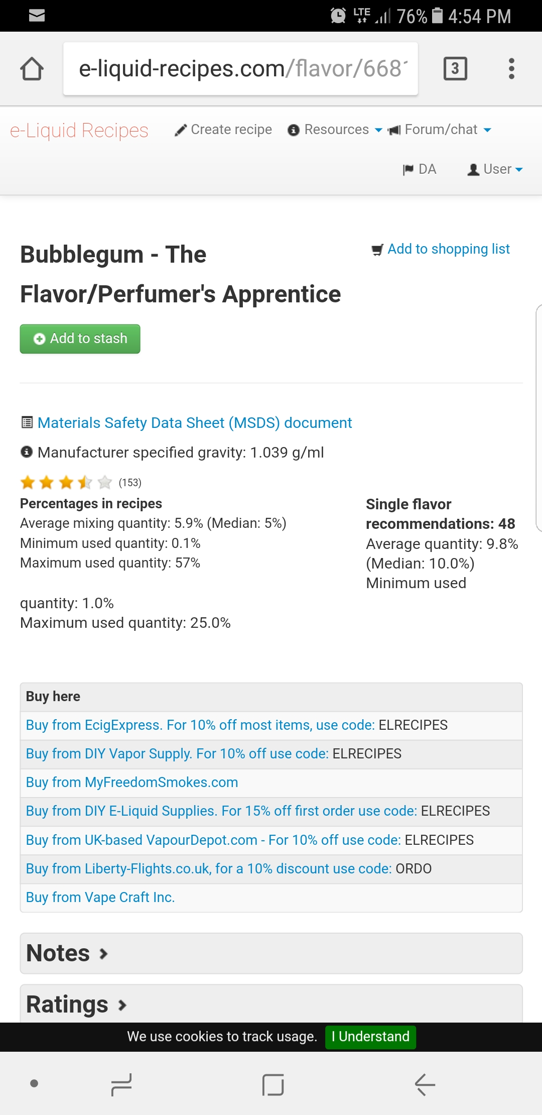Tap the URL address bar field

tap(240, 69)
